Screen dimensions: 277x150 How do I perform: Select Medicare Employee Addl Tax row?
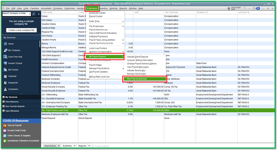[158, 114]
